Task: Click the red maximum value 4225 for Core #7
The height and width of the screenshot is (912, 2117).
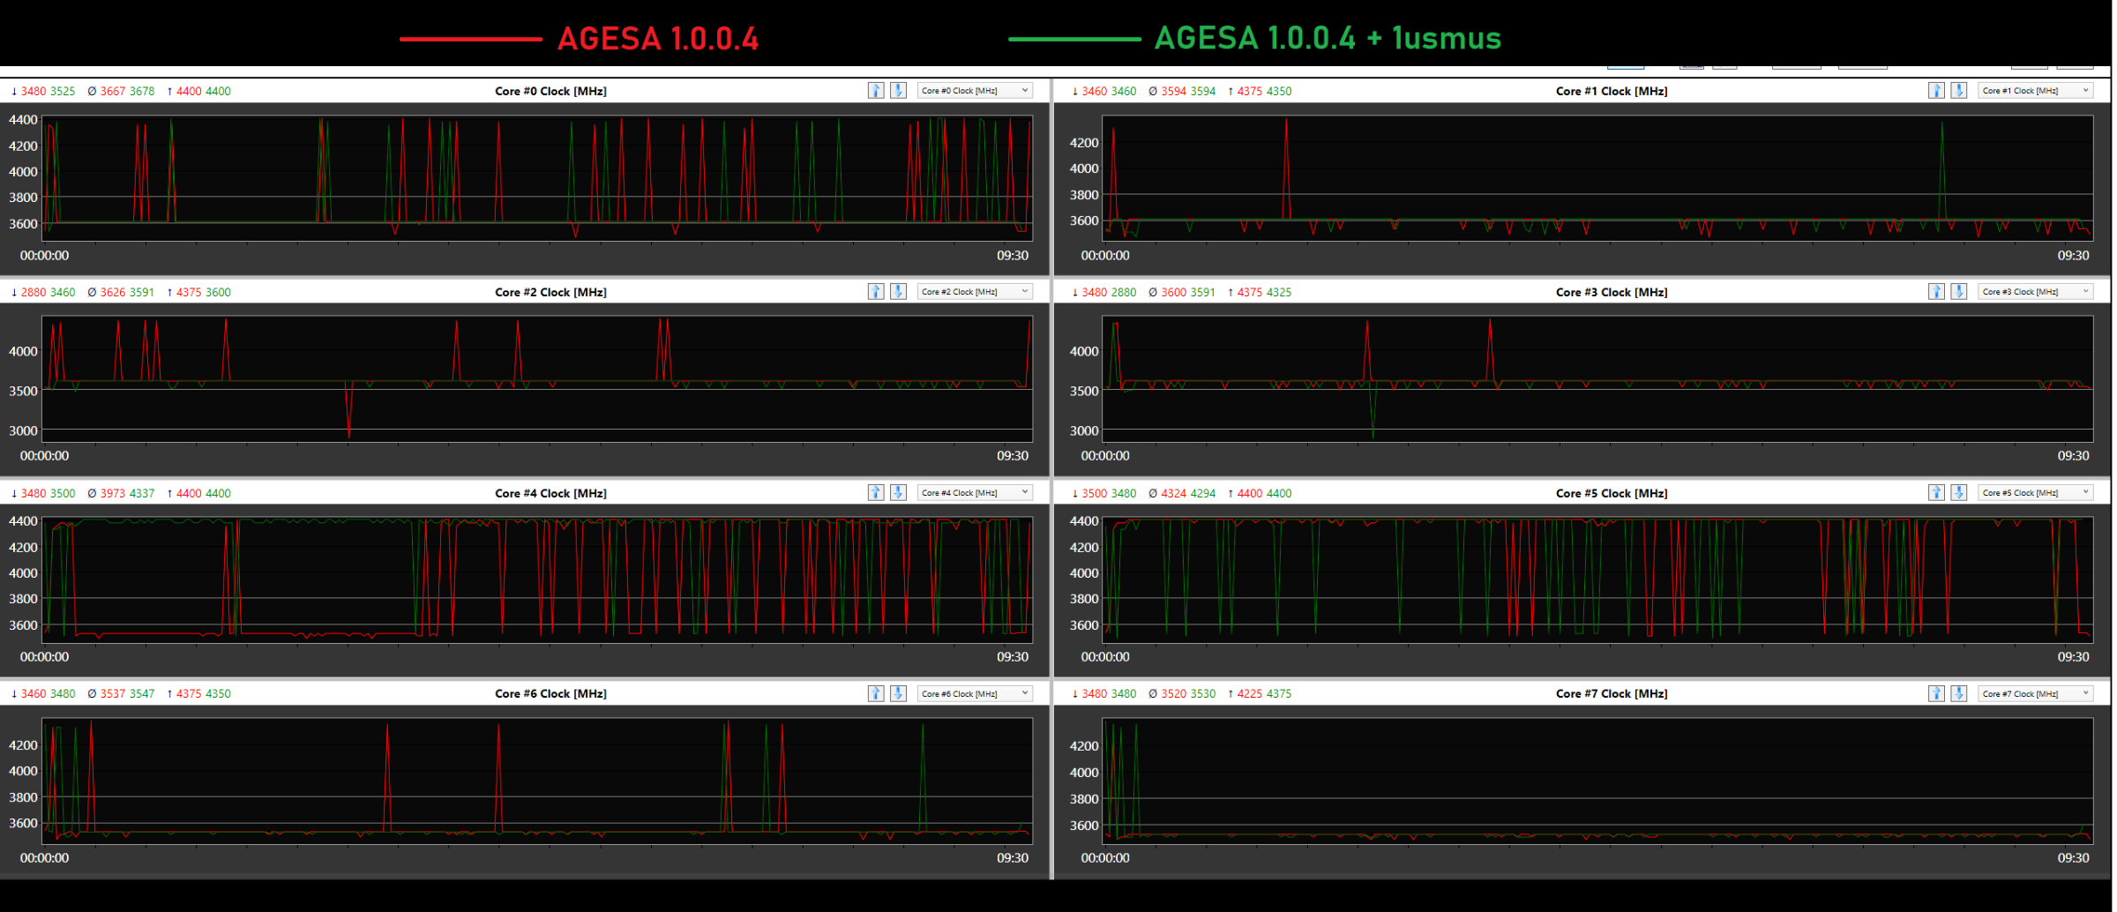Action: click(1250, 693)
